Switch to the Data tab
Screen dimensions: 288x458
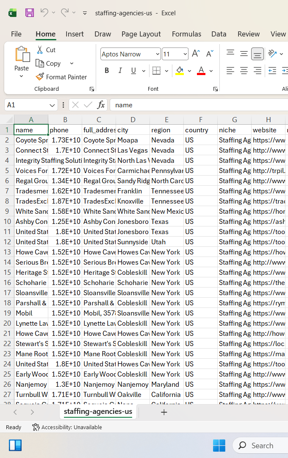(x=219, y=34)
